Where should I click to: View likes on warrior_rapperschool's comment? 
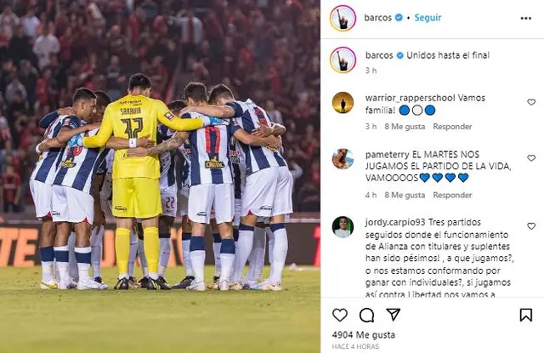coord(405,127)
